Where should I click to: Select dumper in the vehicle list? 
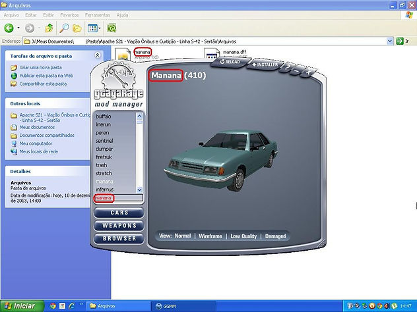pyautogui.click(x=104, y=149)
